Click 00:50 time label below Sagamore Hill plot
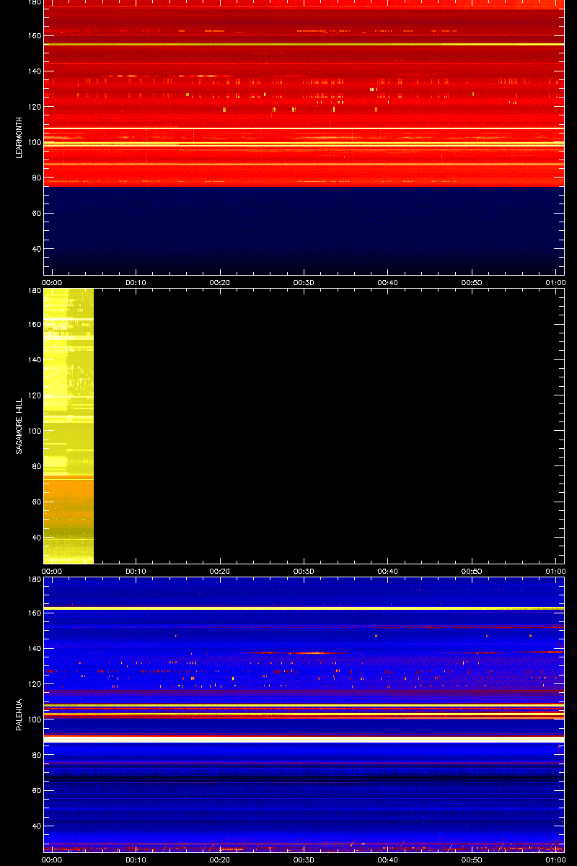 472,571
